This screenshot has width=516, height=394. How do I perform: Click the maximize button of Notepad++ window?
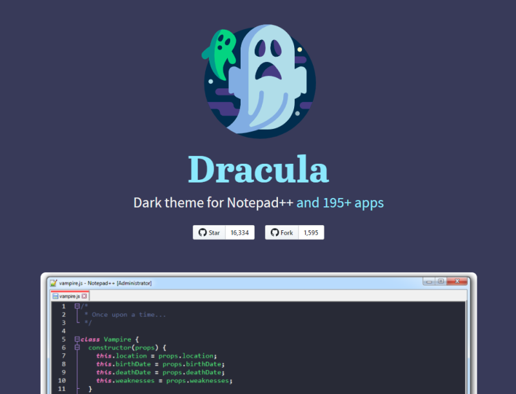point(441,281)
